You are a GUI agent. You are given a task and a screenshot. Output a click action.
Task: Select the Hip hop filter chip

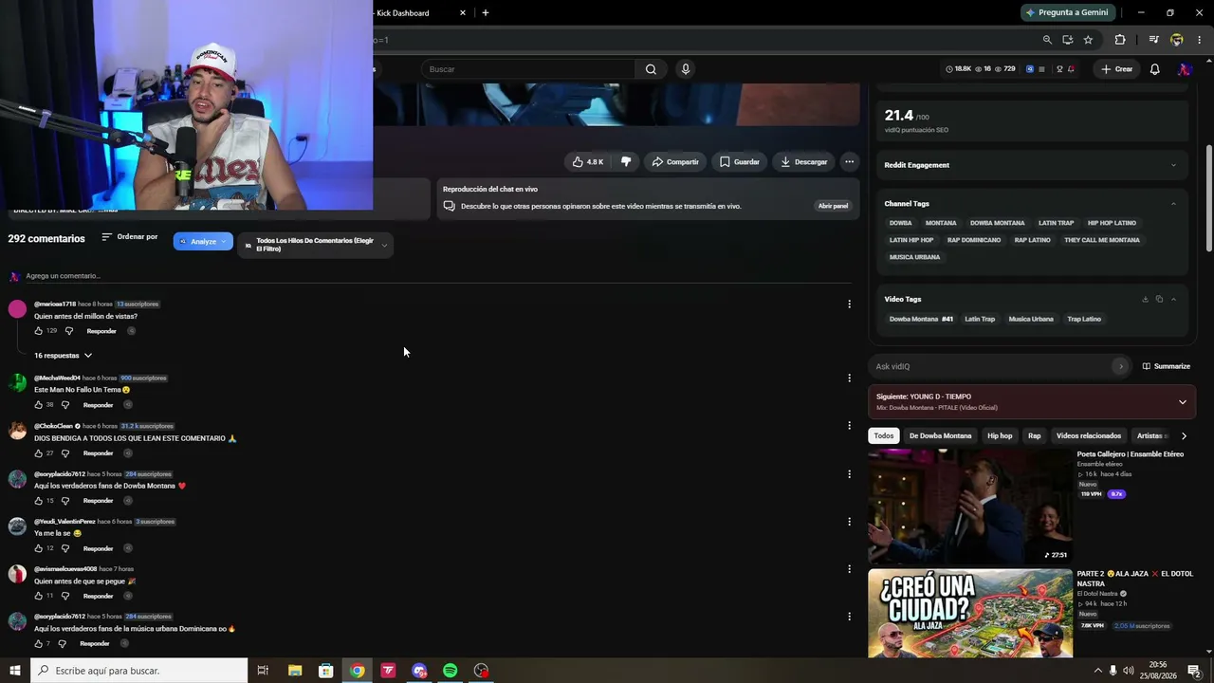[x=1000, y=435]
